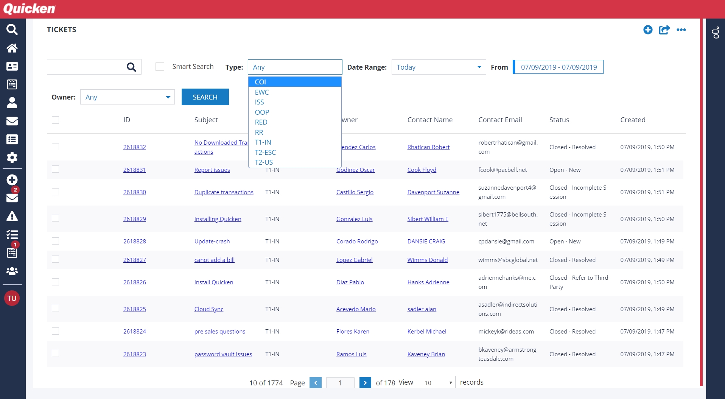Click the magnifier search icon in sidebar
The height and width of the screenshot is (399, 725).
coord(12,30)
